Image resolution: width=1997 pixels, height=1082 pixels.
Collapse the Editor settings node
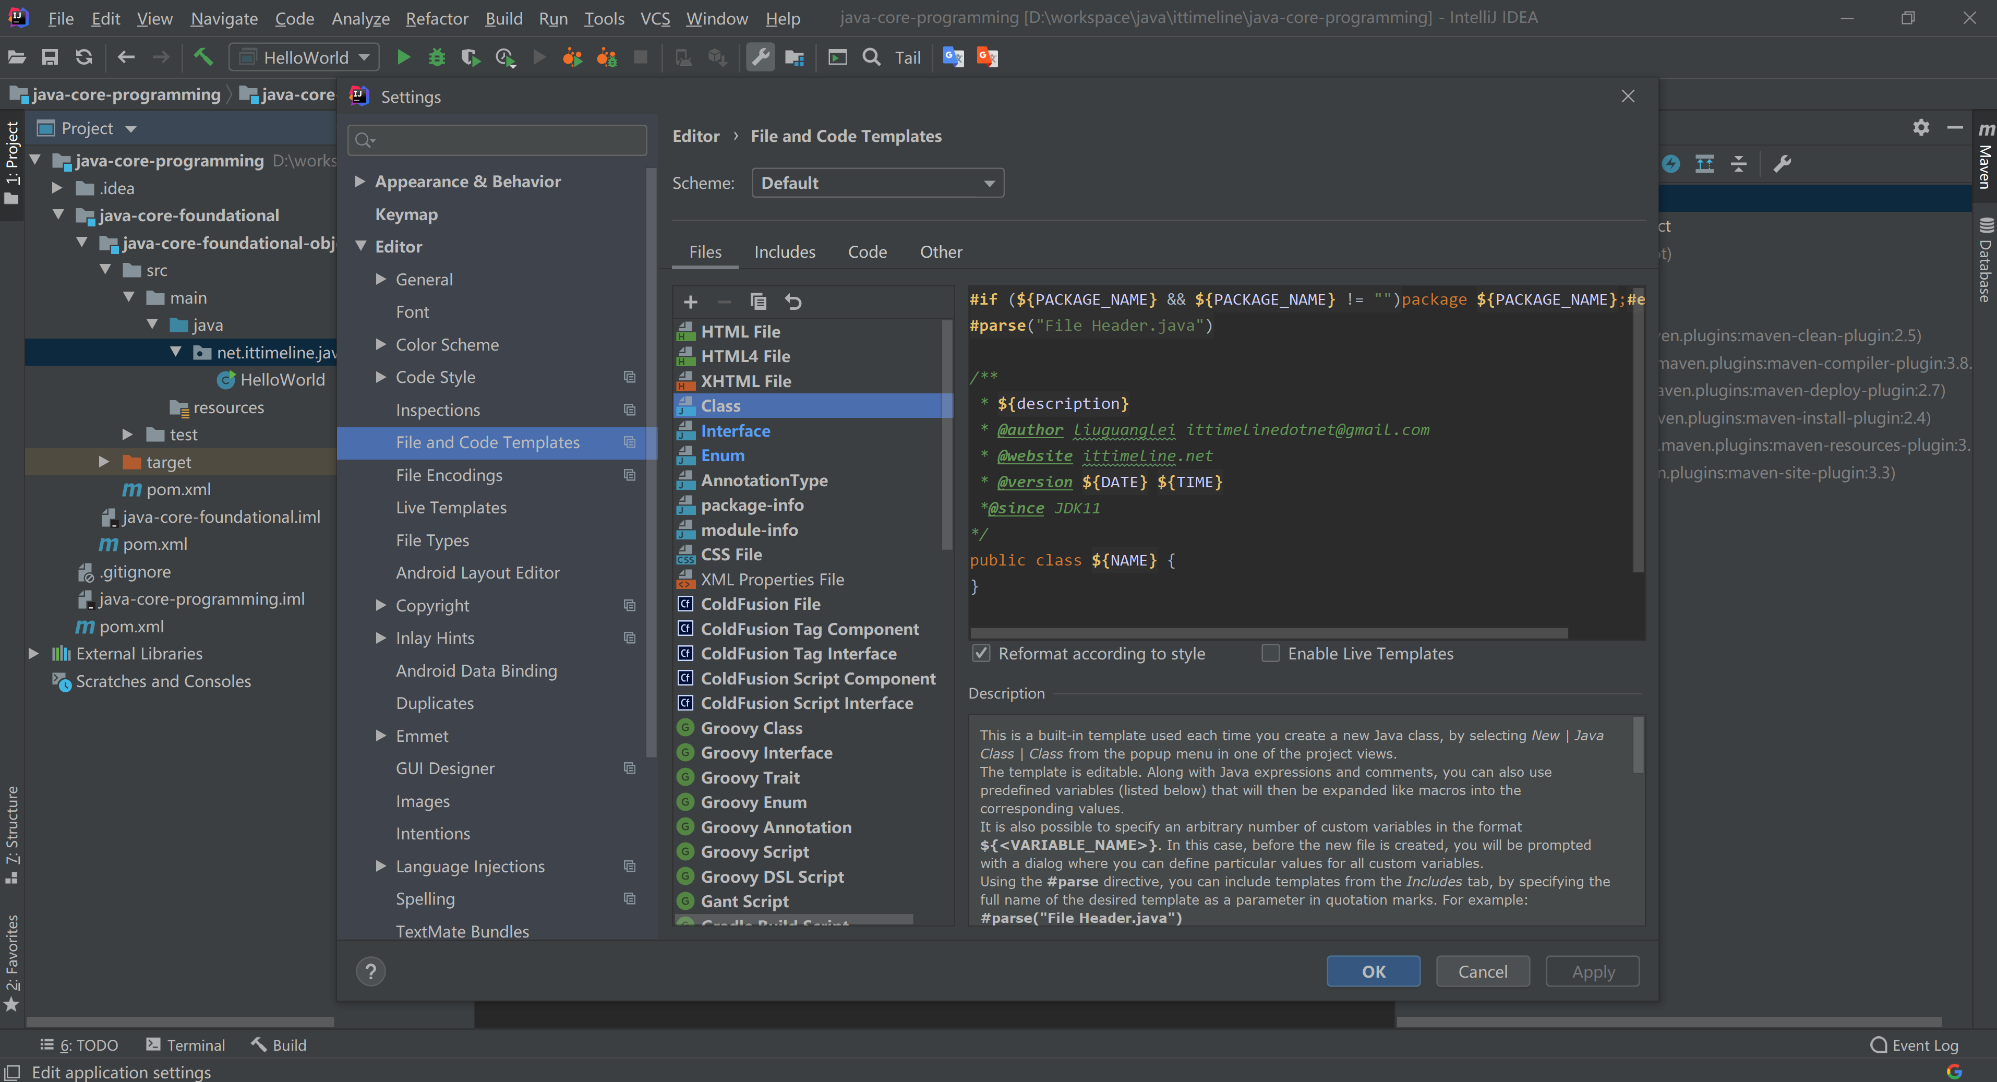click(360, 246)
